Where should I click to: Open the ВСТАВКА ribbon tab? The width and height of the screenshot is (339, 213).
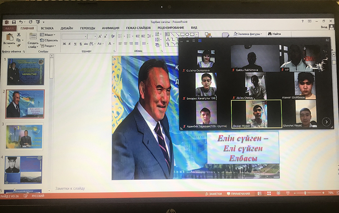[47, 28]
